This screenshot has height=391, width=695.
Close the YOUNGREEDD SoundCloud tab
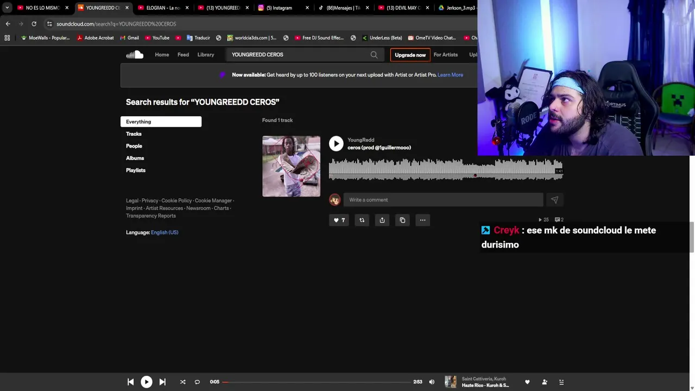tap(127, 8)
